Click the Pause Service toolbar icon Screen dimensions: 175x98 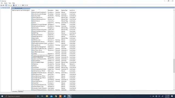click(x=25, y=5)
